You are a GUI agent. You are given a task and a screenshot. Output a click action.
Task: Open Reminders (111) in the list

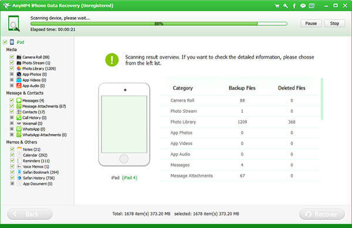click(x=36, y=161)
